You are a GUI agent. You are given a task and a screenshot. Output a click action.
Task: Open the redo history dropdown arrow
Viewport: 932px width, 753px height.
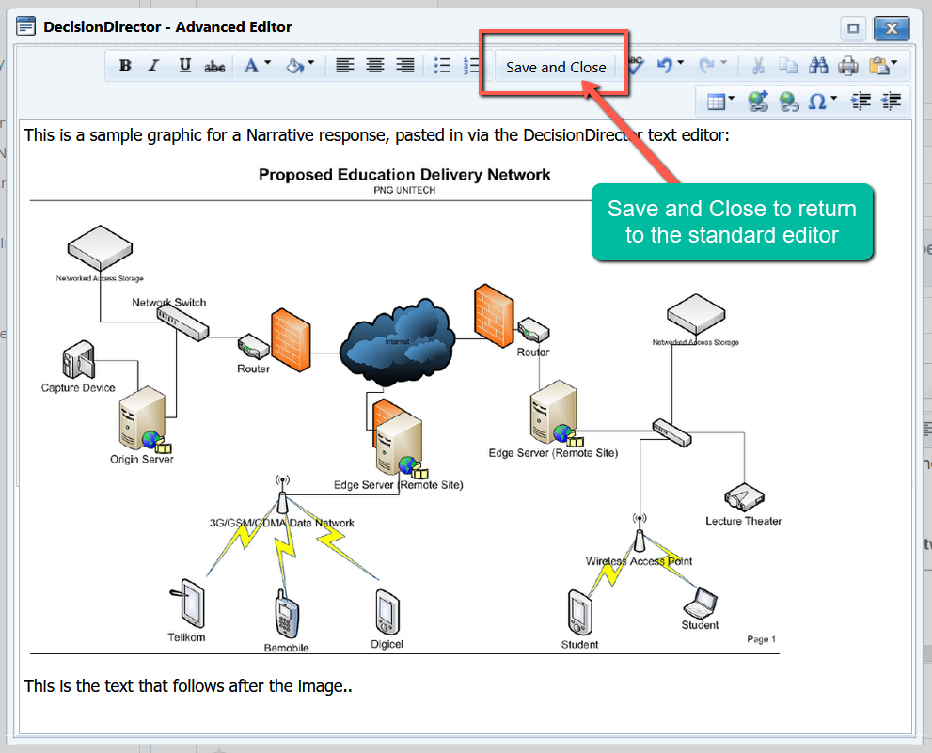723,62
